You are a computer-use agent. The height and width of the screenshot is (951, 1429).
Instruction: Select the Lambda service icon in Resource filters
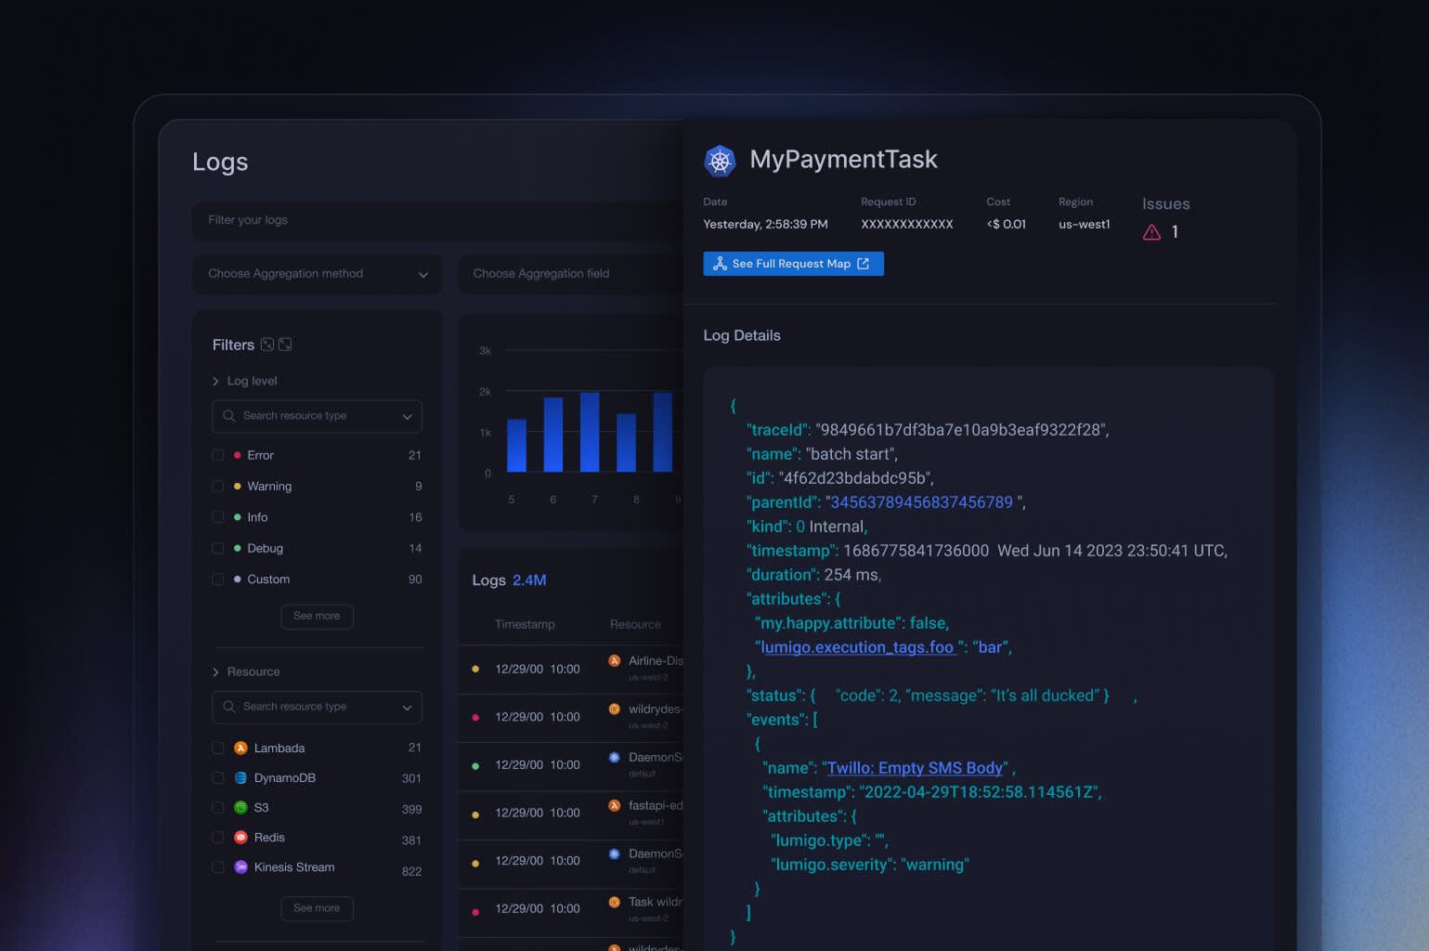click(x=240, y=748)
